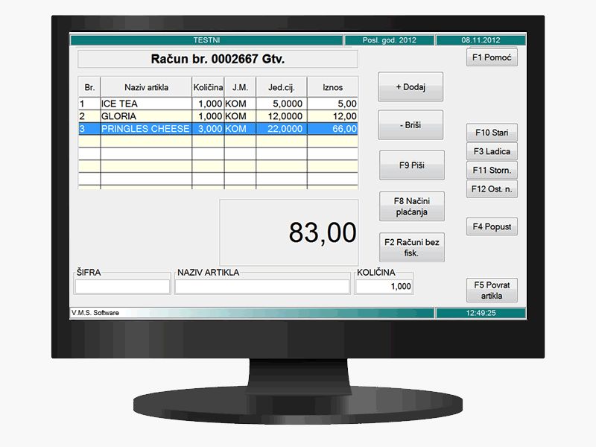The image size is (596, 447).
Task: Click the Naziv artikla column header
Action: coord(146,87)
